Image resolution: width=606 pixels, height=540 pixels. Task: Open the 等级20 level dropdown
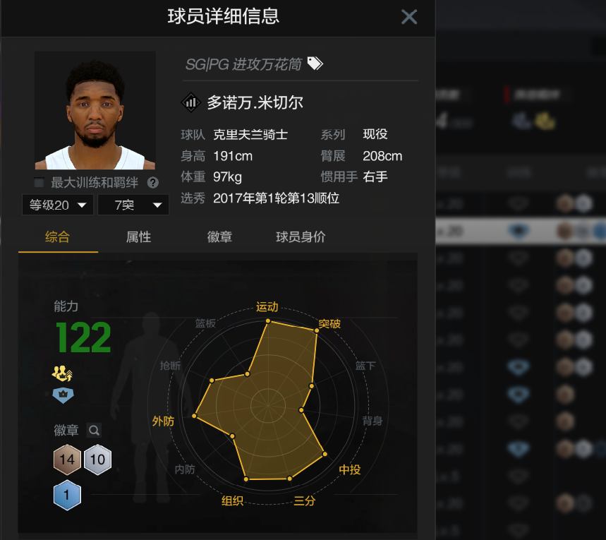pos(58,205)
